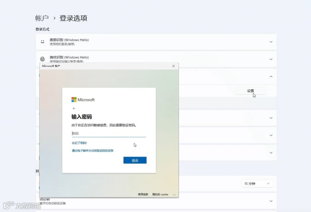Viewport: 311px width, 212px height.
Task: Expand the 动态锁 row chevron
Action: (x=271, y=201)
